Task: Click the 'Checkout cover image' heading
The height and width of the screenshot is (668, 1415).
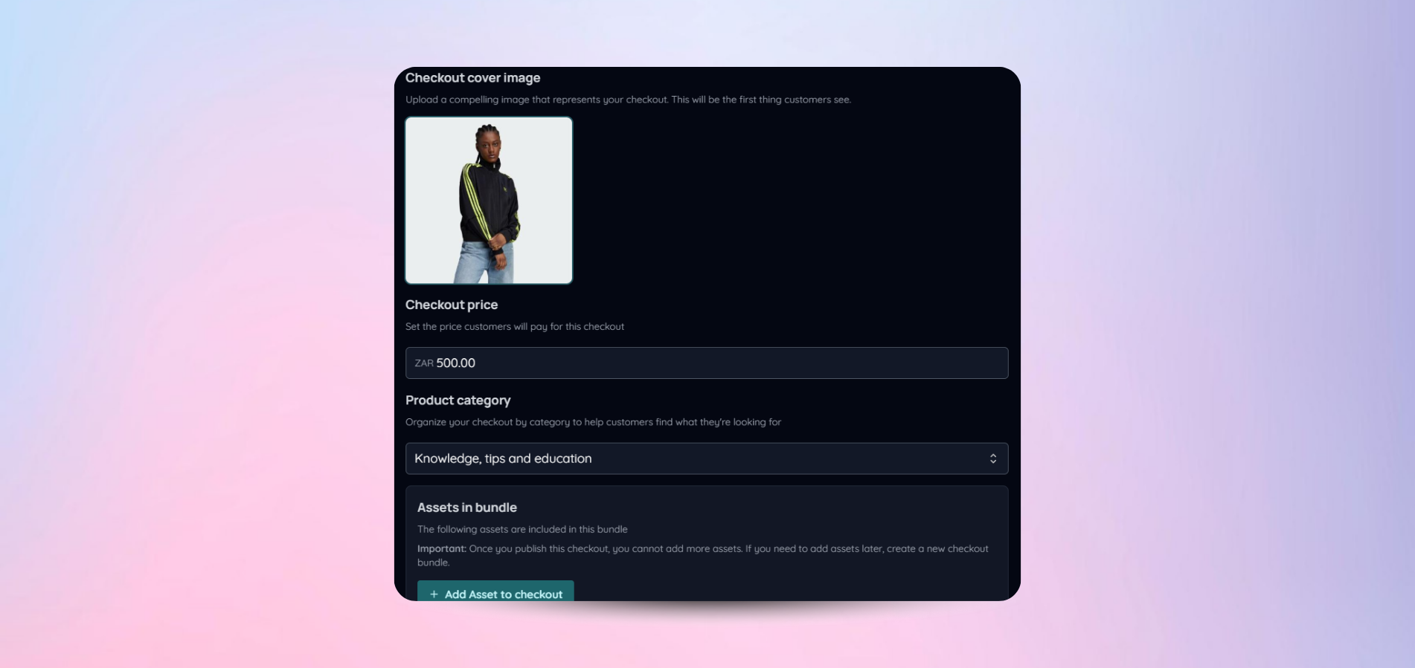Action: click(472, 78)
